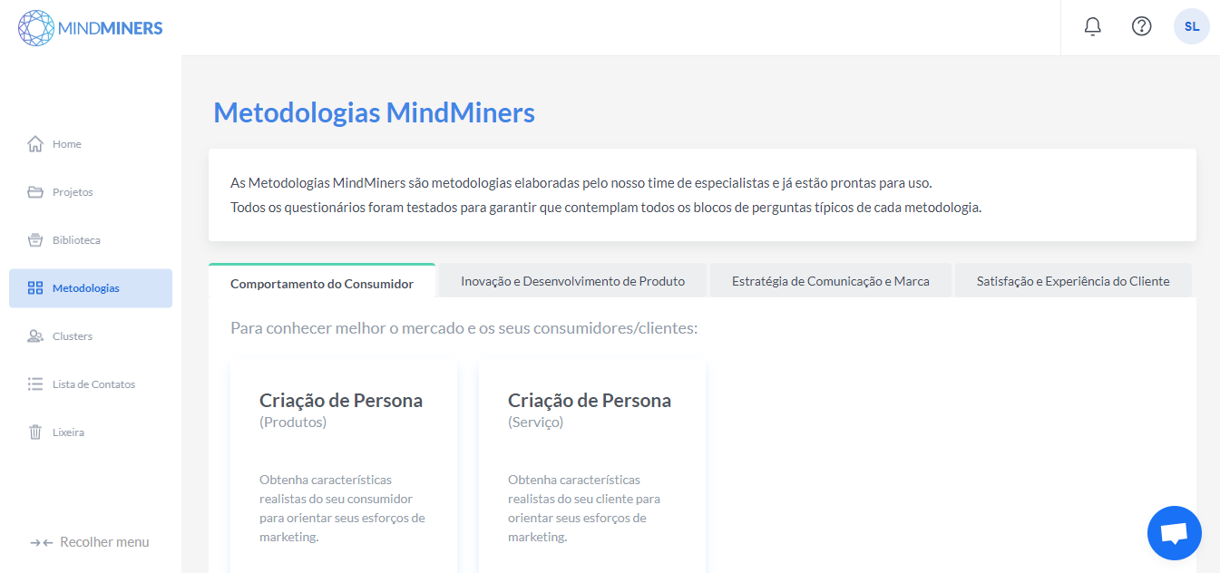Click the Biblioteca basket icon
1220x573 pixels.
coord(35,240)
